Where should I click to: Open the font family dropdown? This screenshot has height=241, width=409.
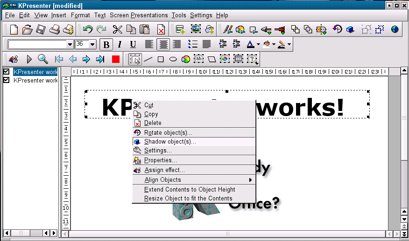click(x=70, y=45)
